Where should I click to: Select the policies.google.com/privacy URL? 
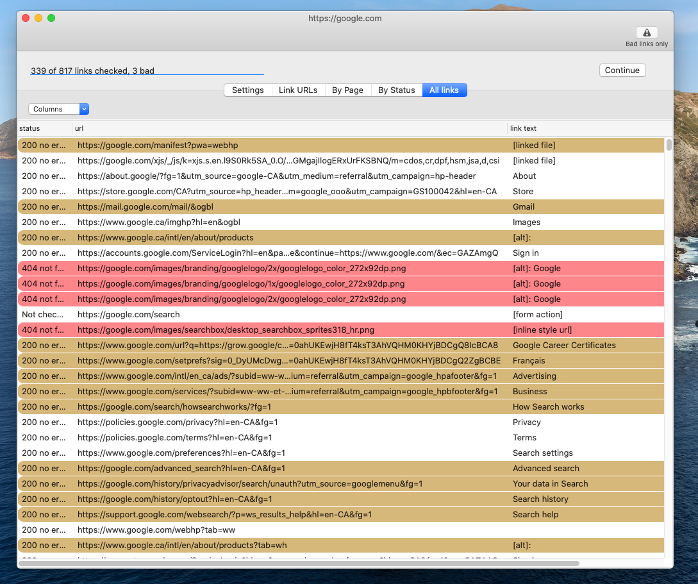(x=178, y=422)
